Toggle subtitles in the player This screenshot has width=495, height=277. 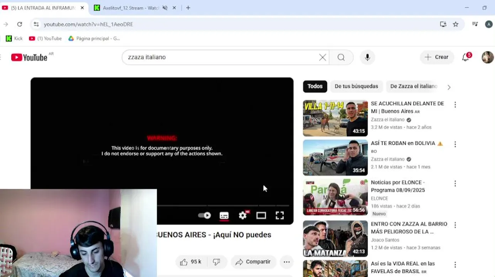tap(224, 215)
